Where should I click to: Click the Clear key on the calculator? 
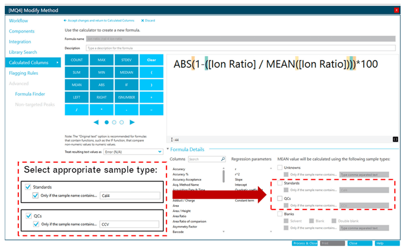point(151,60)
